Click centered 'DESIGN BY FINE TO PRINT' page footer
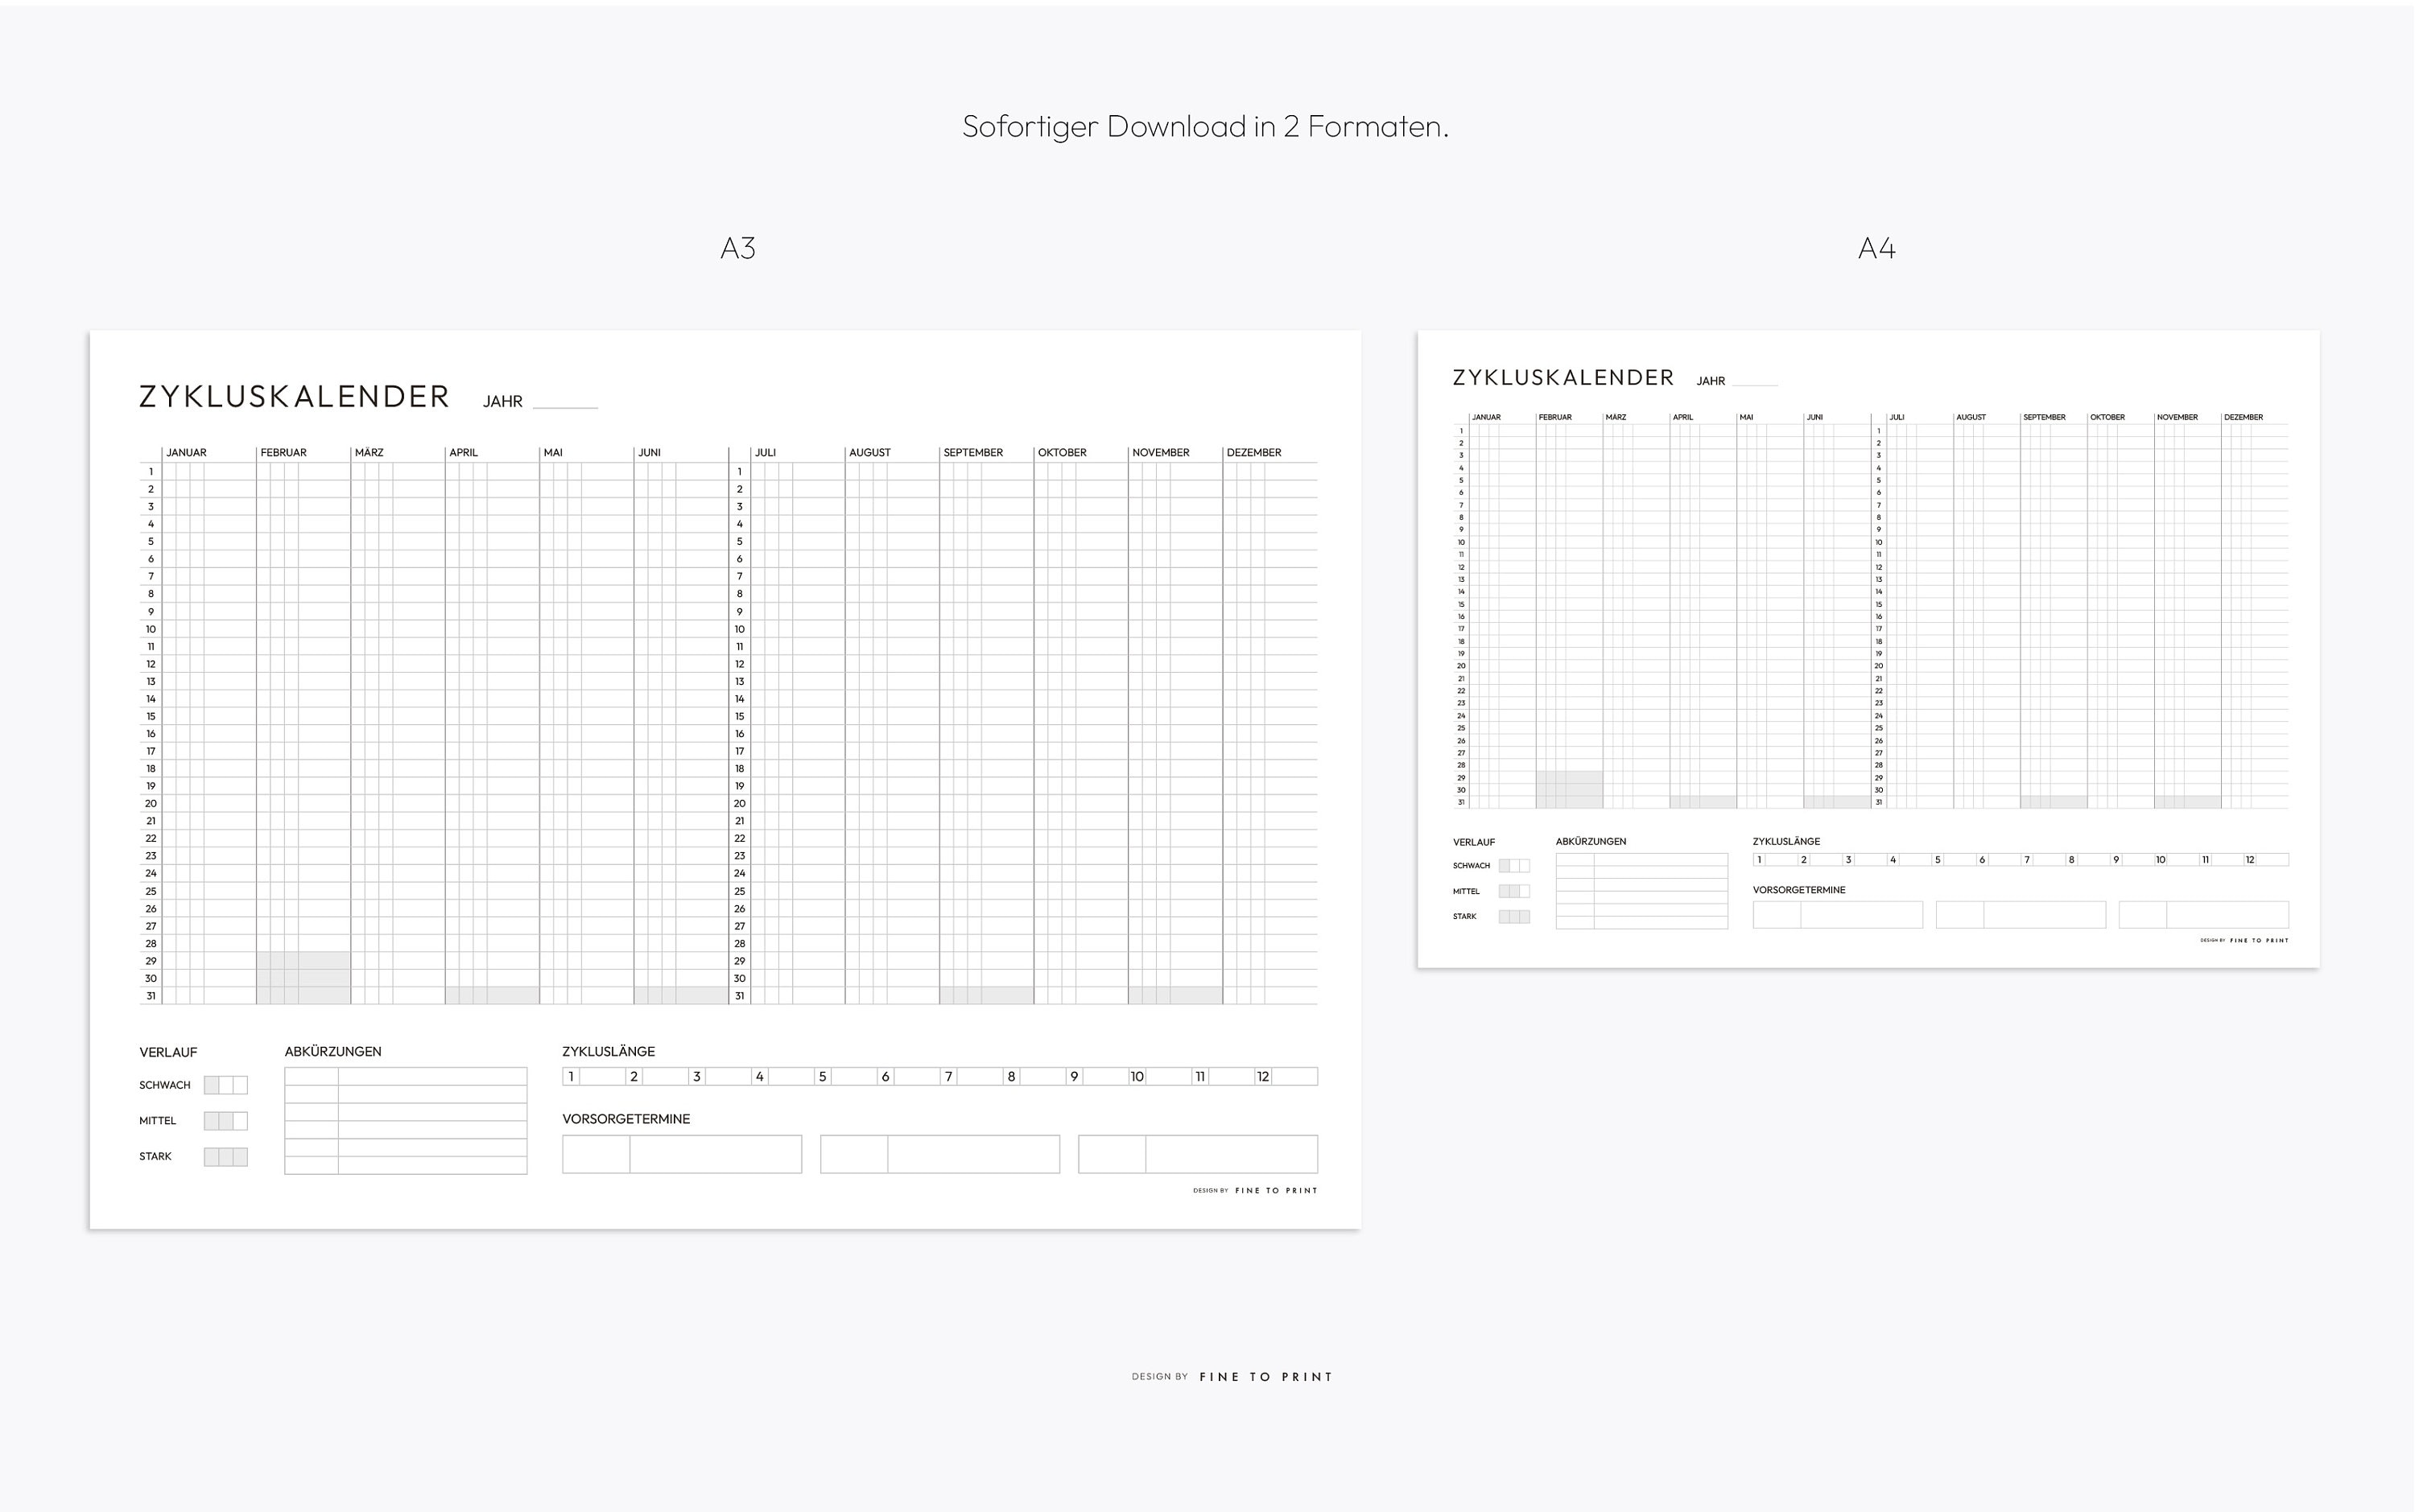The image size is (2415, 1512). click(x=1232, y=1377)
